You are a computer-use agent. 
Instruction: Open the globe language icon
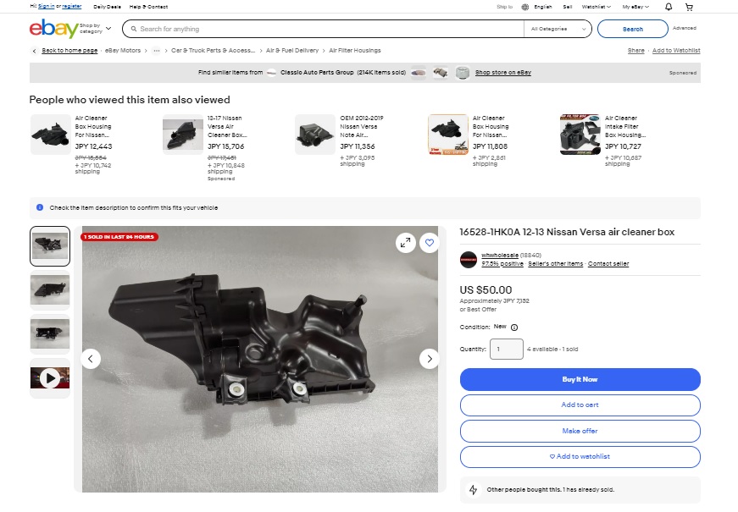click(525, 7)
